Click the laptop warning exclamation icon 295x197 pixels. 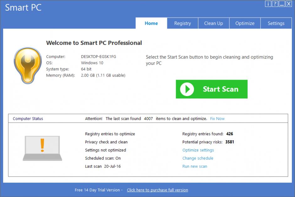click(x=42, y=148)
